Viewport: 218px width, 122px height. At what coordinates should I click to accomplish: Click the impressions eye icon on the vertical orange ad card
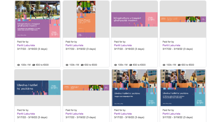point(67,65)
